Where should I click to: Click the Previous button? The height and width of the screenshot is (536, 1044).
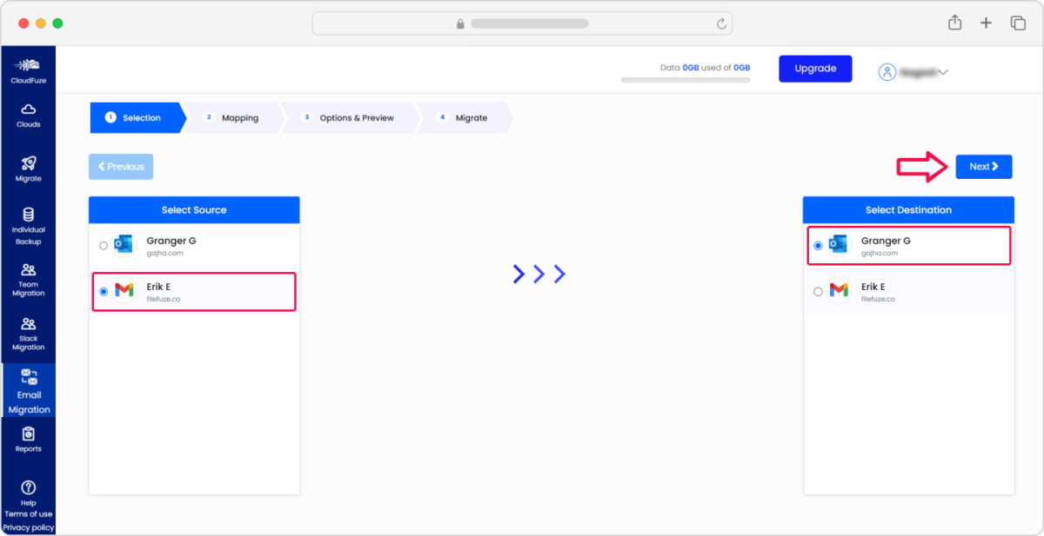click(x=121, y=166)
